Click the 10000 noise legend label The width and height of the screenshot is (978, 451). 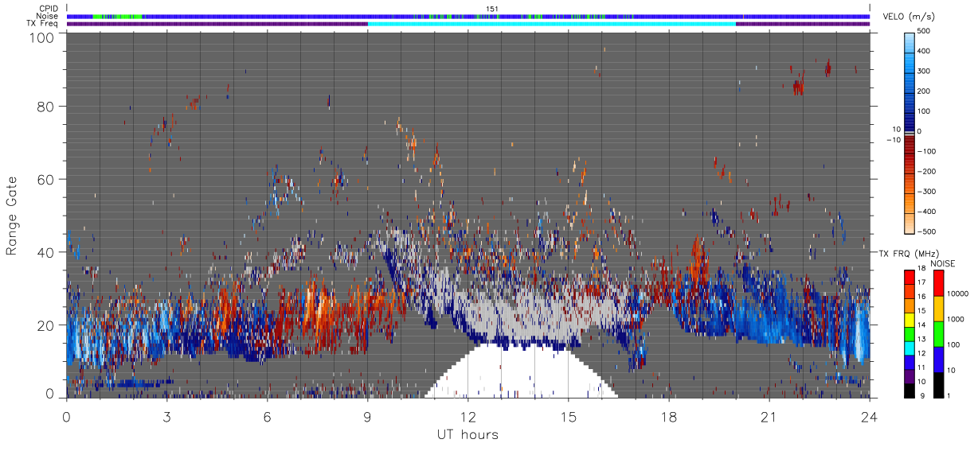[957, 294]
